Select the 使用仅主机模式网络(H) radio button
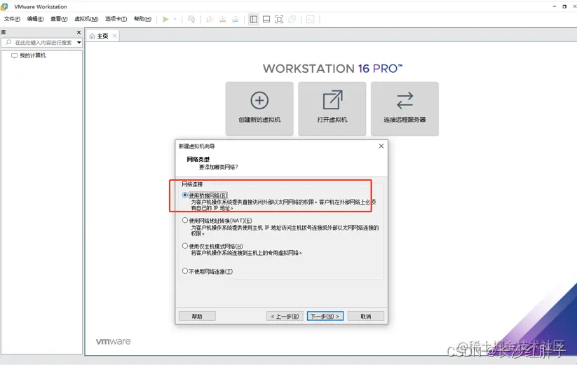Screen dimensions: 577x365 click(185, 245)
